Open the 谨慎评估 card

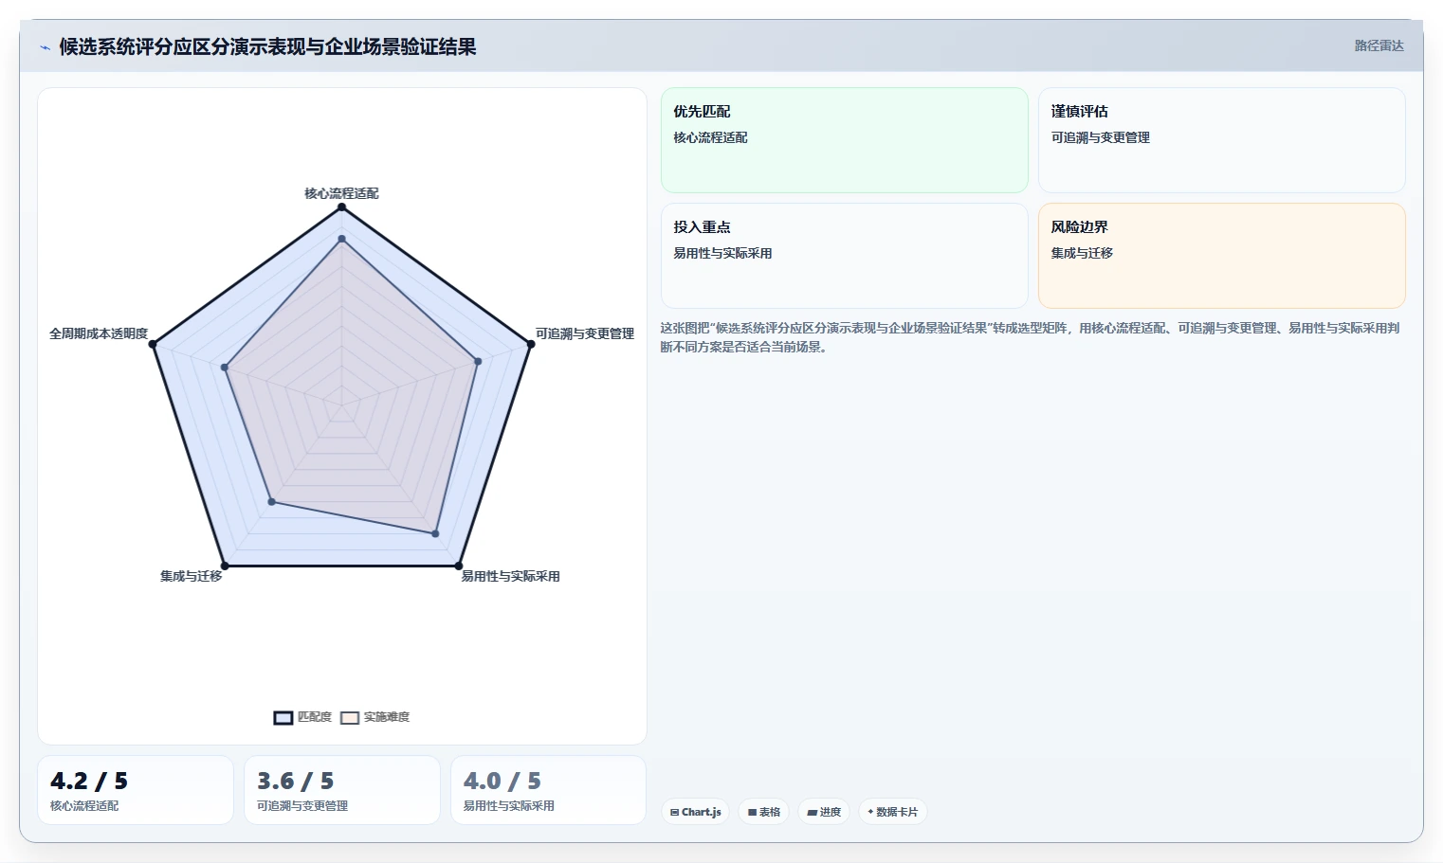pyautogui.click(x=1222, y=140)
